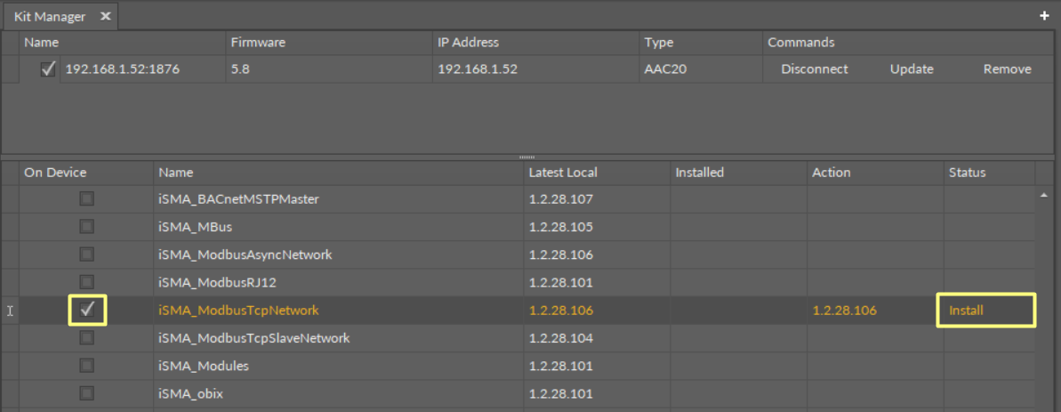Click Update for device 192.168.1.52
The height and width of the screenshot is (412, 1061).
tap(912, 69)
